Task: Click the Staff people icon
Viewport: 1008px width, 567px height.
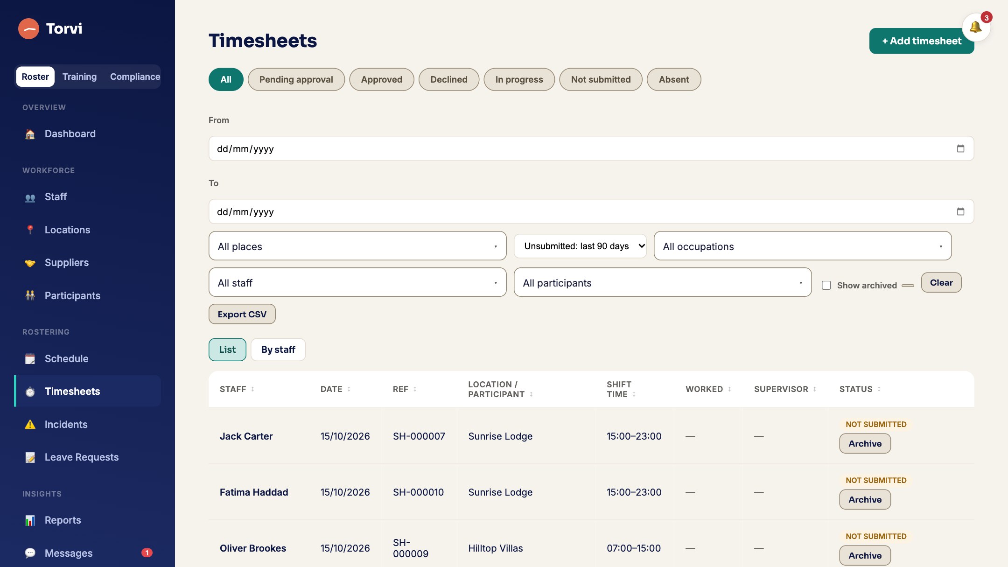Action: (30, 197)
